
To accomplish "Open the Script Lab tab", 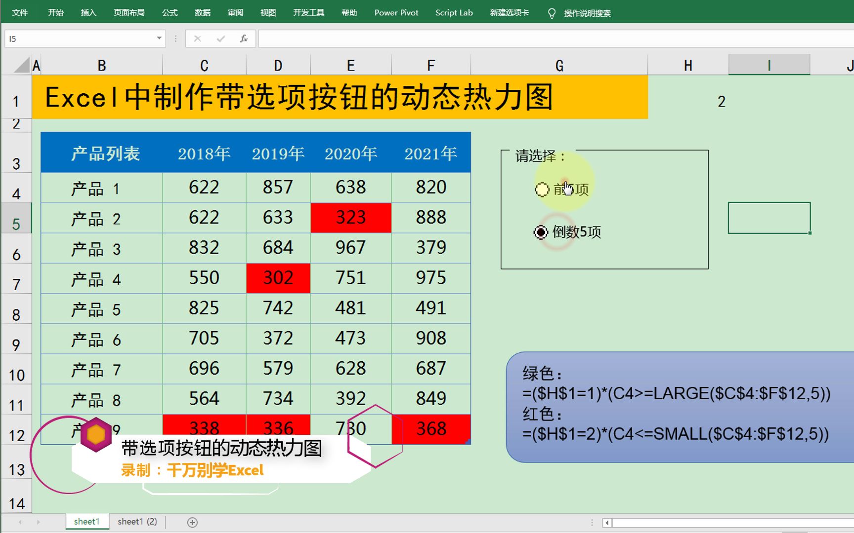I will click(x=454, y=13).
